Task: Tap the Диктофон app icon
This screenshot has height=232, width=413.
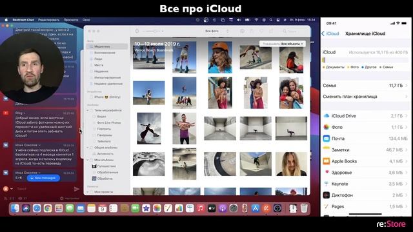Action: [327, 195]
